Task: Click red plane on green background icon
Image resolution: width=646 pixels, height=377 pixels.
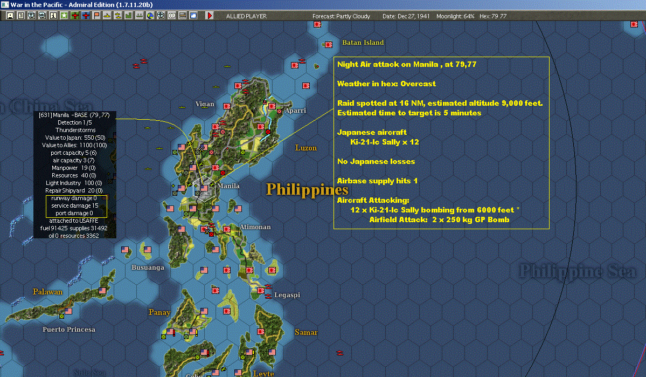Action: pos(74,16)
